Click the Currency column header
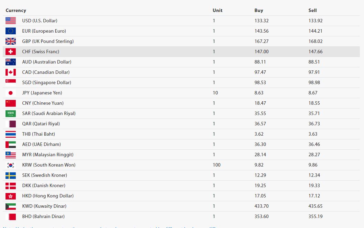 tap(16, 10)
